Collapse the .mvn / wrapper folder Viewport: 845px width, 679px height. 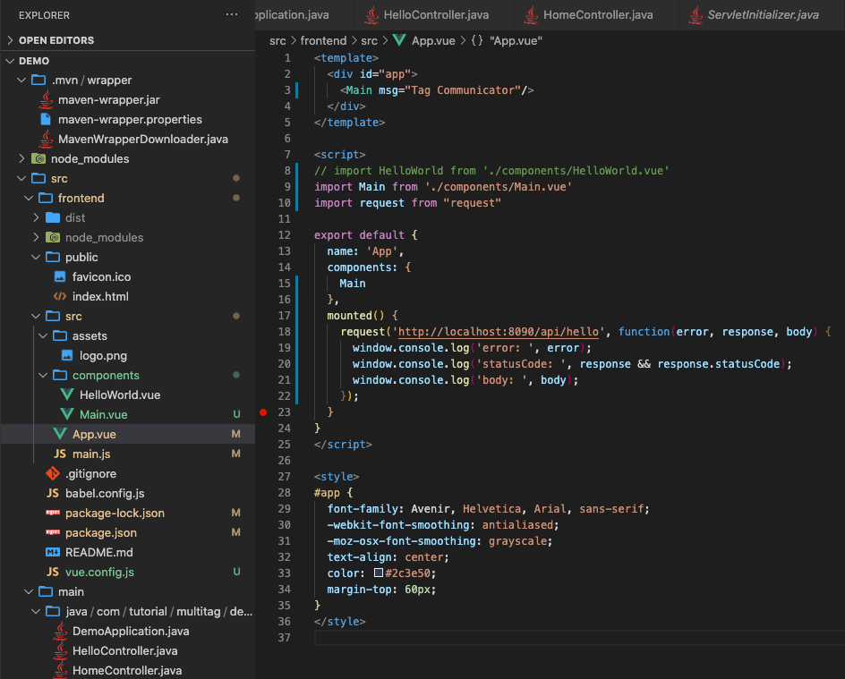(x=21, y=80)
